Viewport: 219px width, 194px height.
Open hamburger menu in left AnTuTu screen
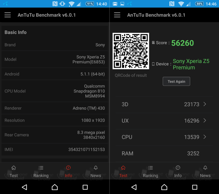pos(8,15)
